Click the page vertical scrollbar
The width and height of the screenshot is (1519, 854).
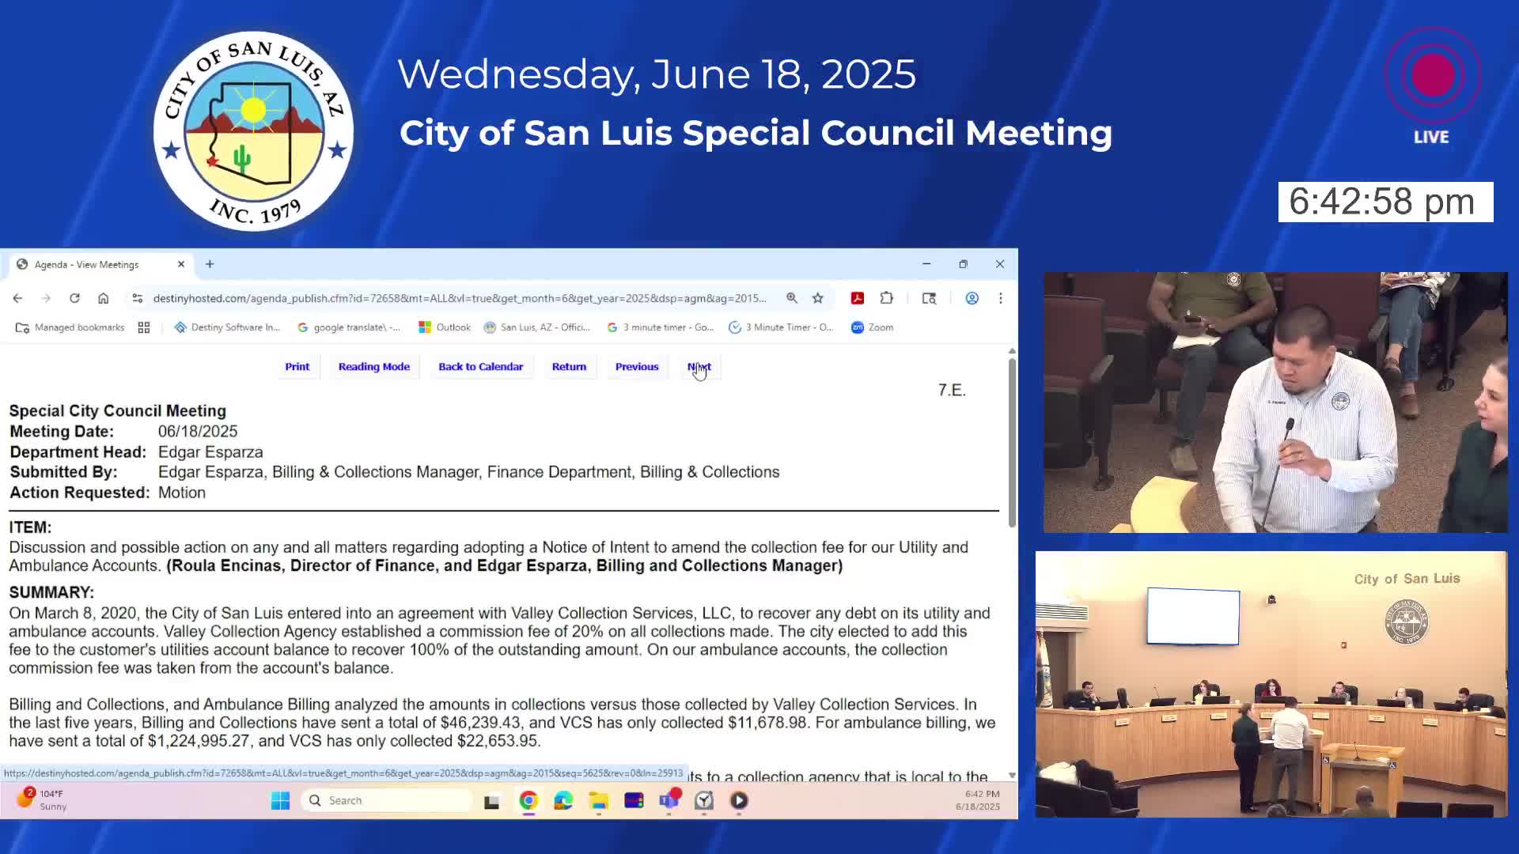[1011, 443]
